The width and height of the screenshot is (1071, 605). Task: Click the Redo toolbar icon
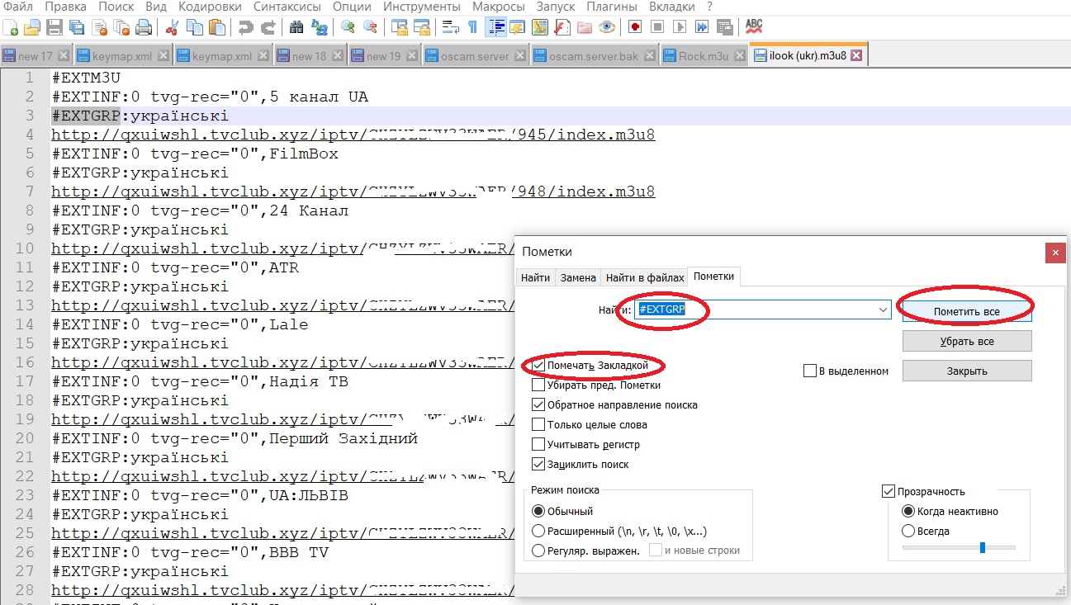(x=268, y=27)
